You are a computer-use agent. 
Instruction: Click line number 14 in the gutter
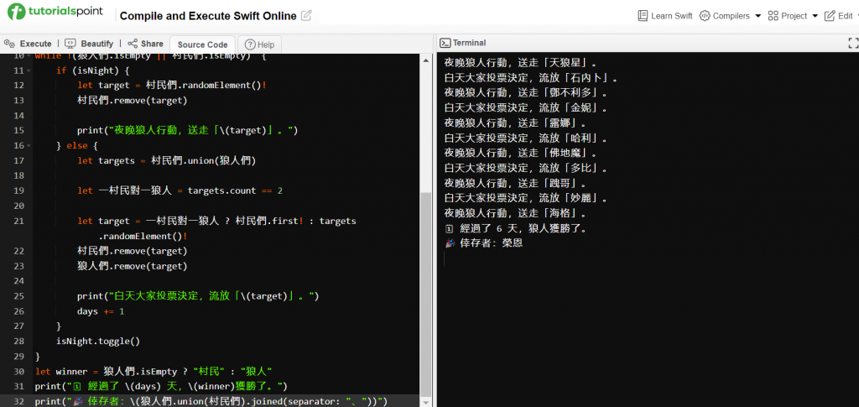pyautogui.click(x=18, y=116)
